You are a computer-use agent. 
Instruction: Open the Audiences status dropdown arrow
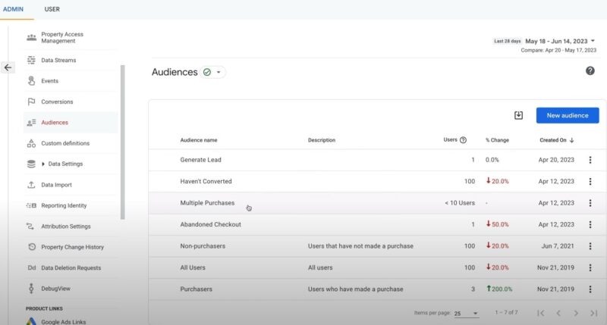coord(219,72)
